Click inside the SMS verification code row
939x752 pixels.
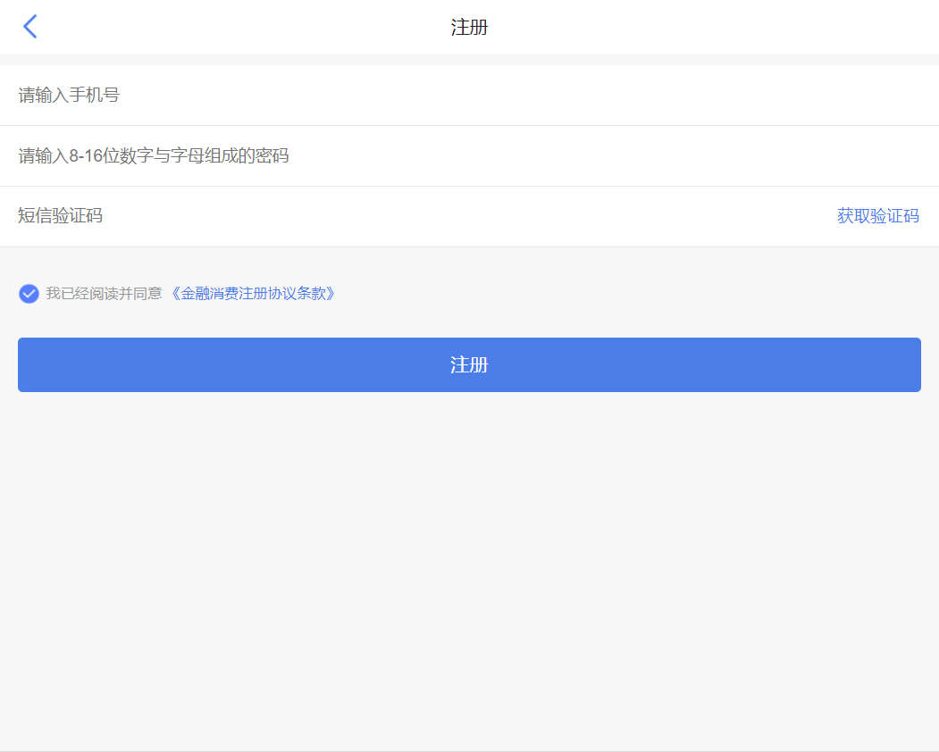tap(357, 216)
